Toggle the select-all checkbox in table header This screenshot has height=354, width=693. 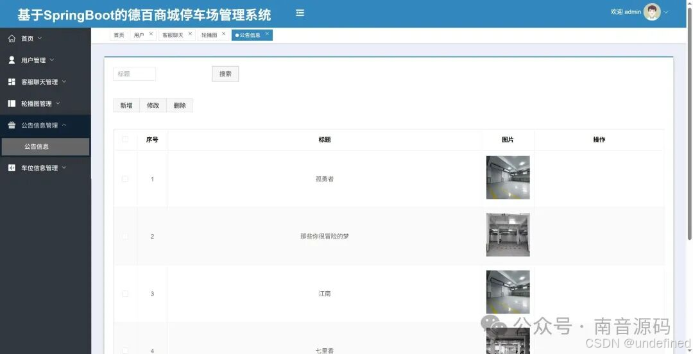pyautogui.click(x=125, y=139)
